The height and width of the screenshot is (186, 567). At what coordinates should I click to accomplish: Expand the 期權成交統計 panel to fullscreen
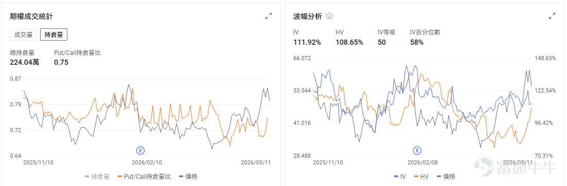269,16
